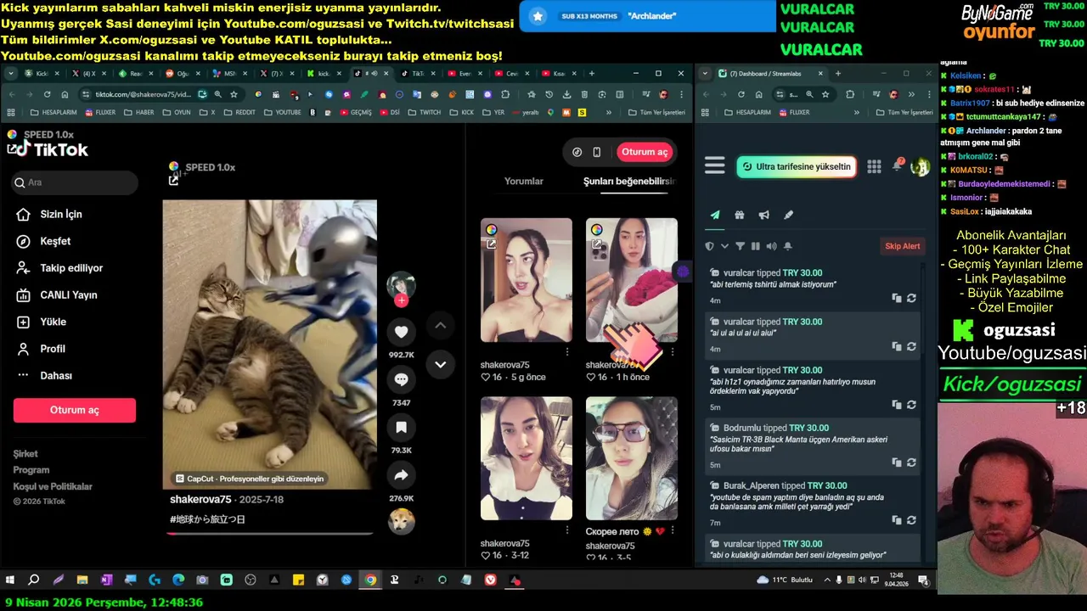
Task: Open the three-dot menu on 3-12 video
Action: (567, 530)
